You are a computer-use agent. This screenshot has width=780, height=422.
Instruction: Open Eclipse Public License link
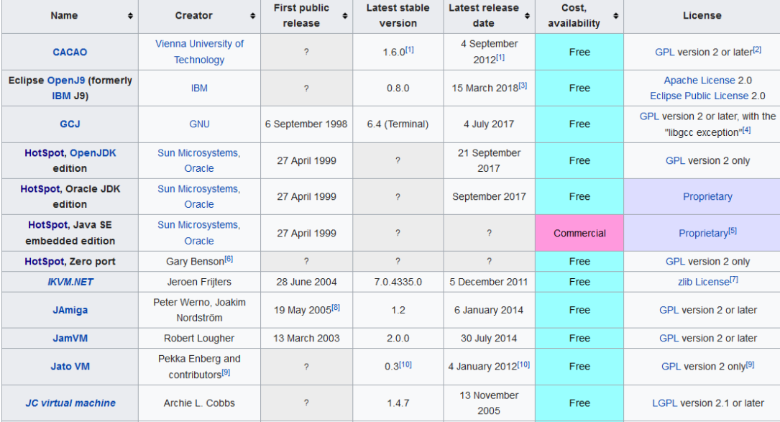point(699,96)
